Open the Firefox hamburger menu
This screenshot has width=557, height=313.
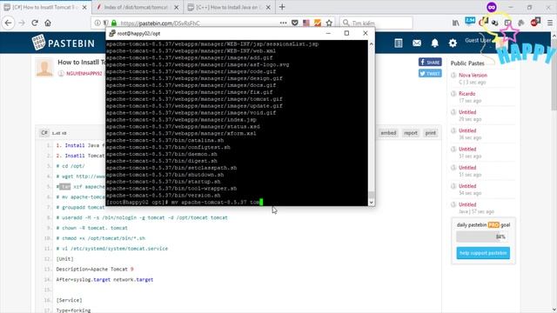point(550,23)
